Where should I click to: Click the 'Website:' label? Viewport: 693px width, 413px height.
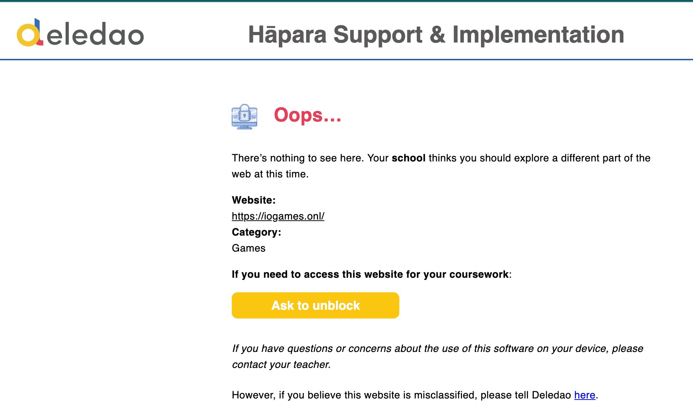254,200
